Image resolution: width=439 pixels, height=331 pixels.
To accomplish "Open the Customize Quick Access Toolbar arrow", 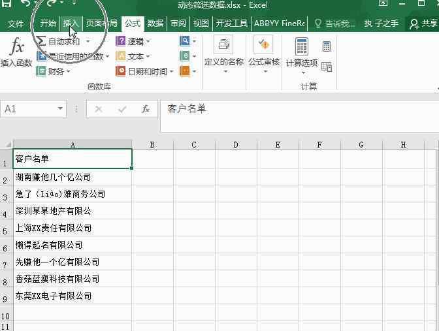I will 74,3.
